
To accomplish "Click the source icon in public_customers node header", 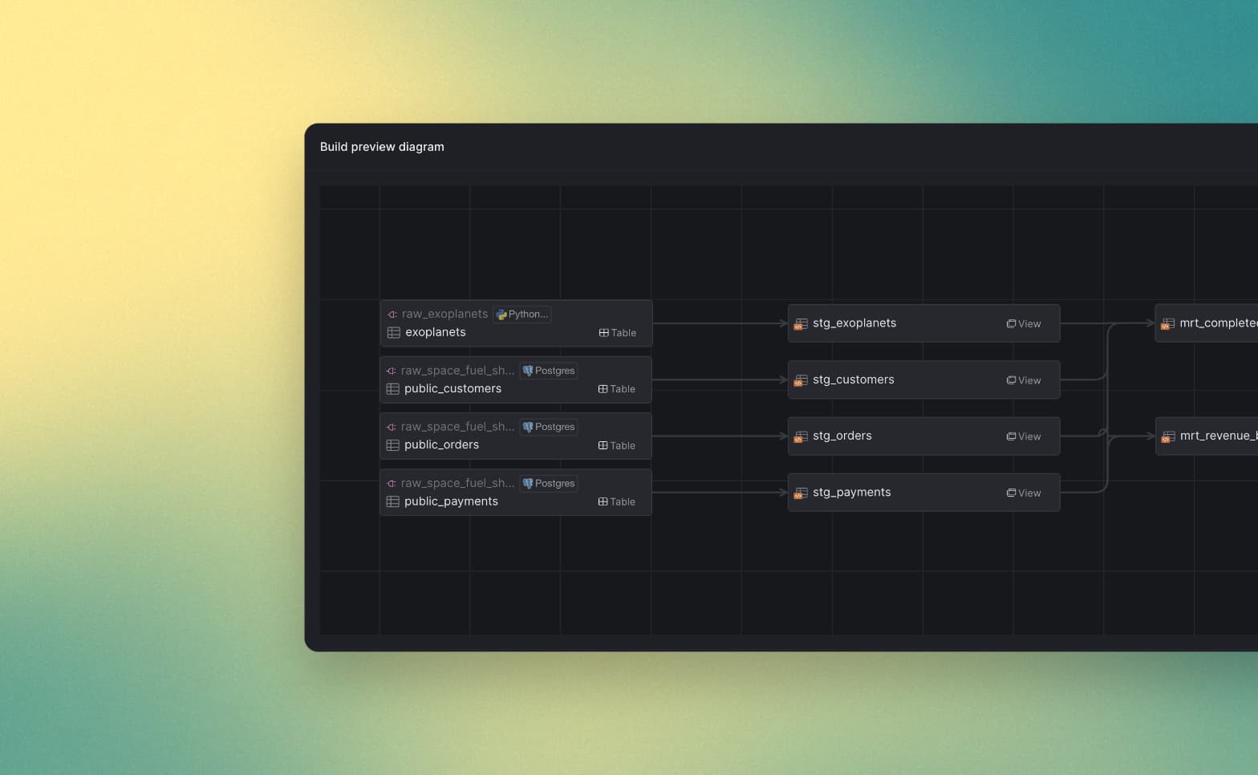I will point(391,371).
